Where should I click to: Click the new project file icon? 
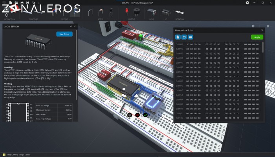pos(11,3)
